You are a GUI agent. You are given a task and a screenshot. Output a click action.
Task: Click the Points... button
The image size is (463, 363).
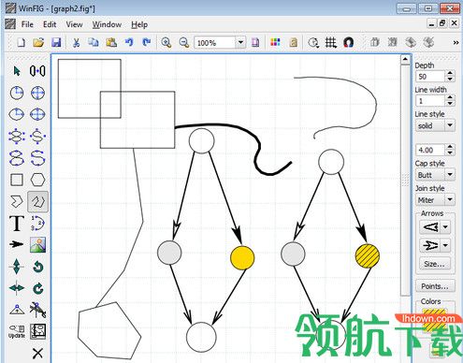point(435,286)
